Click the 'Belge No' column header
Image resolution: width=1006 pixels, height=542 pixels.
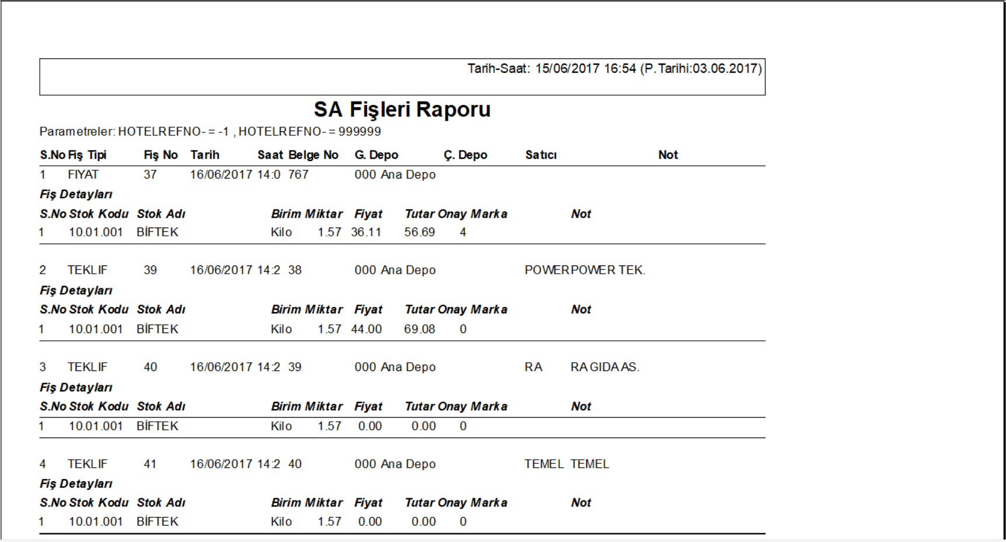click(314, 155)
